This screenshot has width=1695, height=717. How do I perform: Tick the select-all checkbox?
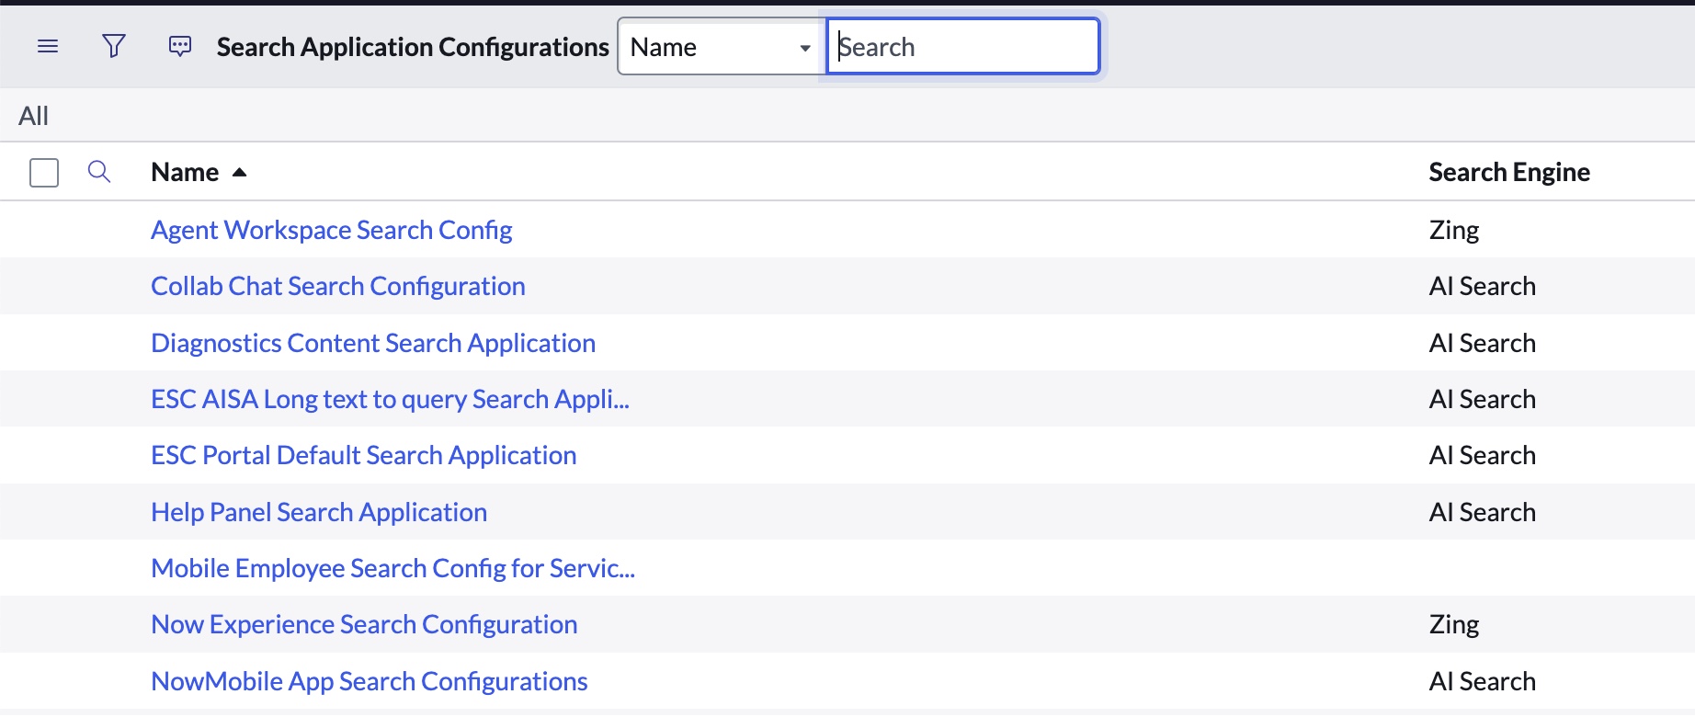[44, 173]
